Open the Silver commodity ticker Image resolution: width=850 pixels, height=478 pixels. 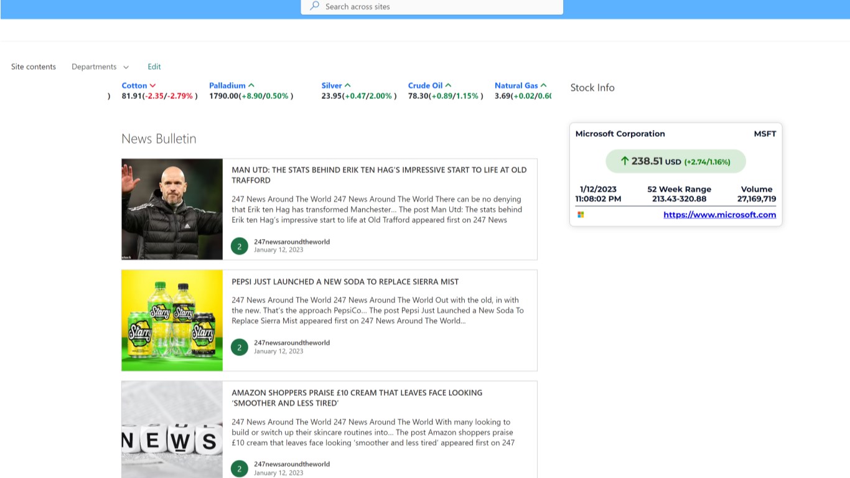pyautogui.click(x=332, y=85)
